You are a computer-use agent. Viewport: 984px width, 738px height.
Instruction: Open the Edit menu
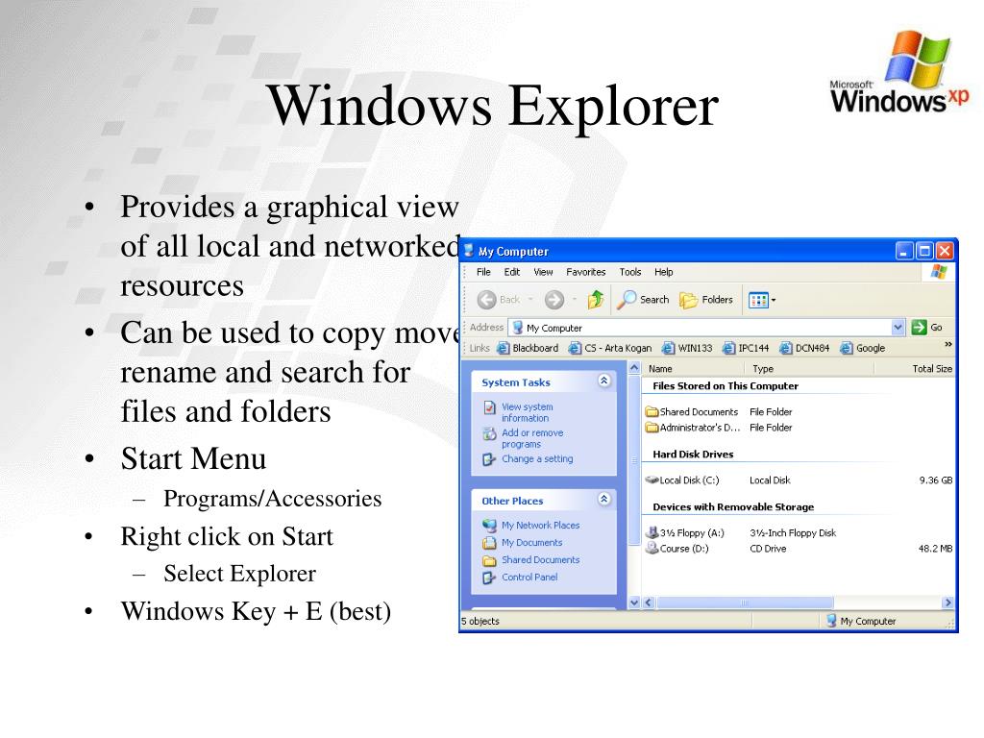[x=512, y=272]
